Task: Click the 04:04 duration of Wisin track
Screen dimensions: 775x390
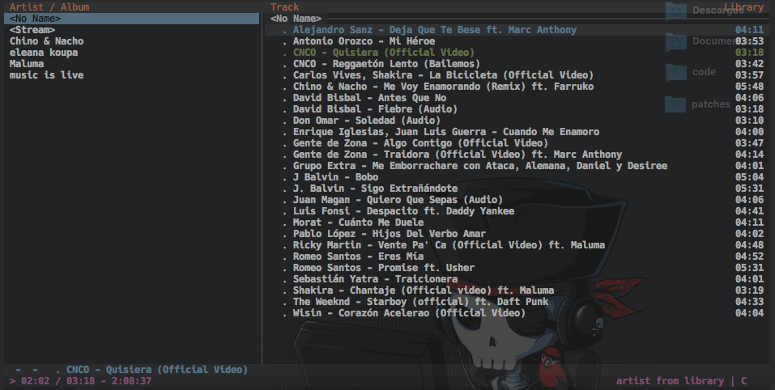Action: pos(749,314)
